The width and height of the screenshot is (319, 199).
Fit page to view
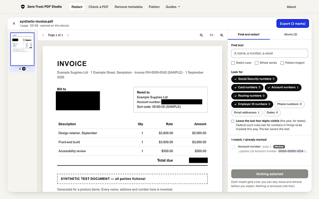[x=212, y=35]
